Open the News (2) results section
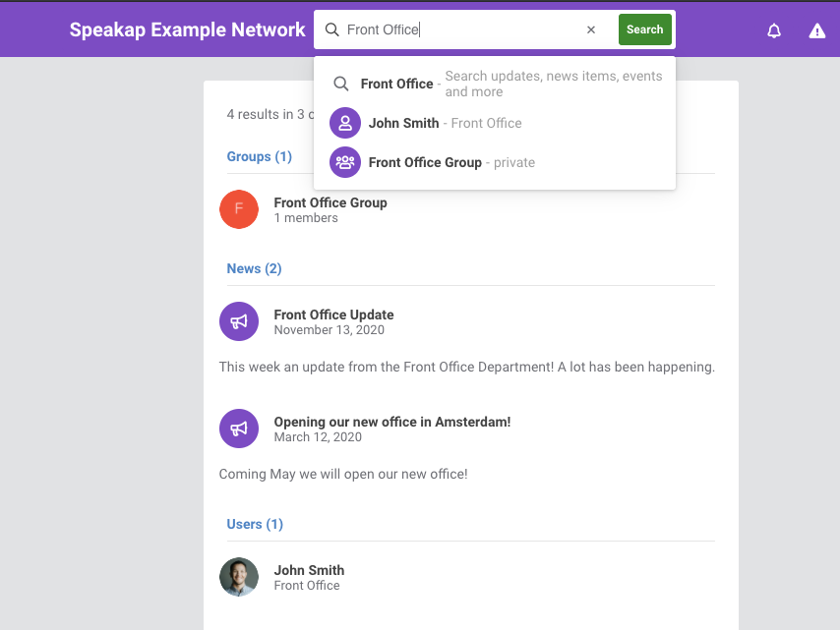 254,268
